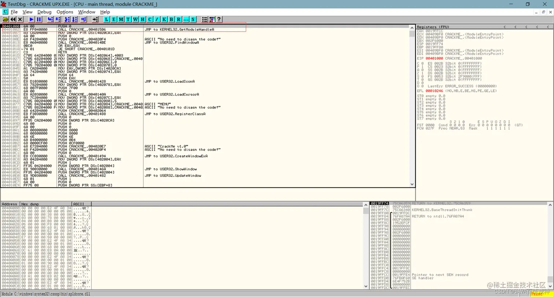Viewport: 554px width, 297px height.
Task: Show References via the R icon
Action: pos(178,19)
